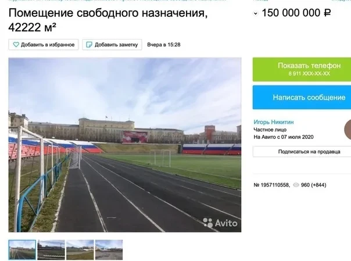Add listing to favorites with Добавить в избранное

pos(44,45)
